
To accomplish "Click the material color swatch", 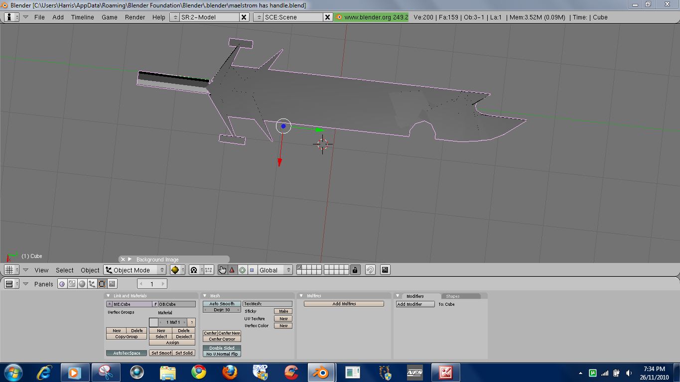I will [x=153, y=322].
